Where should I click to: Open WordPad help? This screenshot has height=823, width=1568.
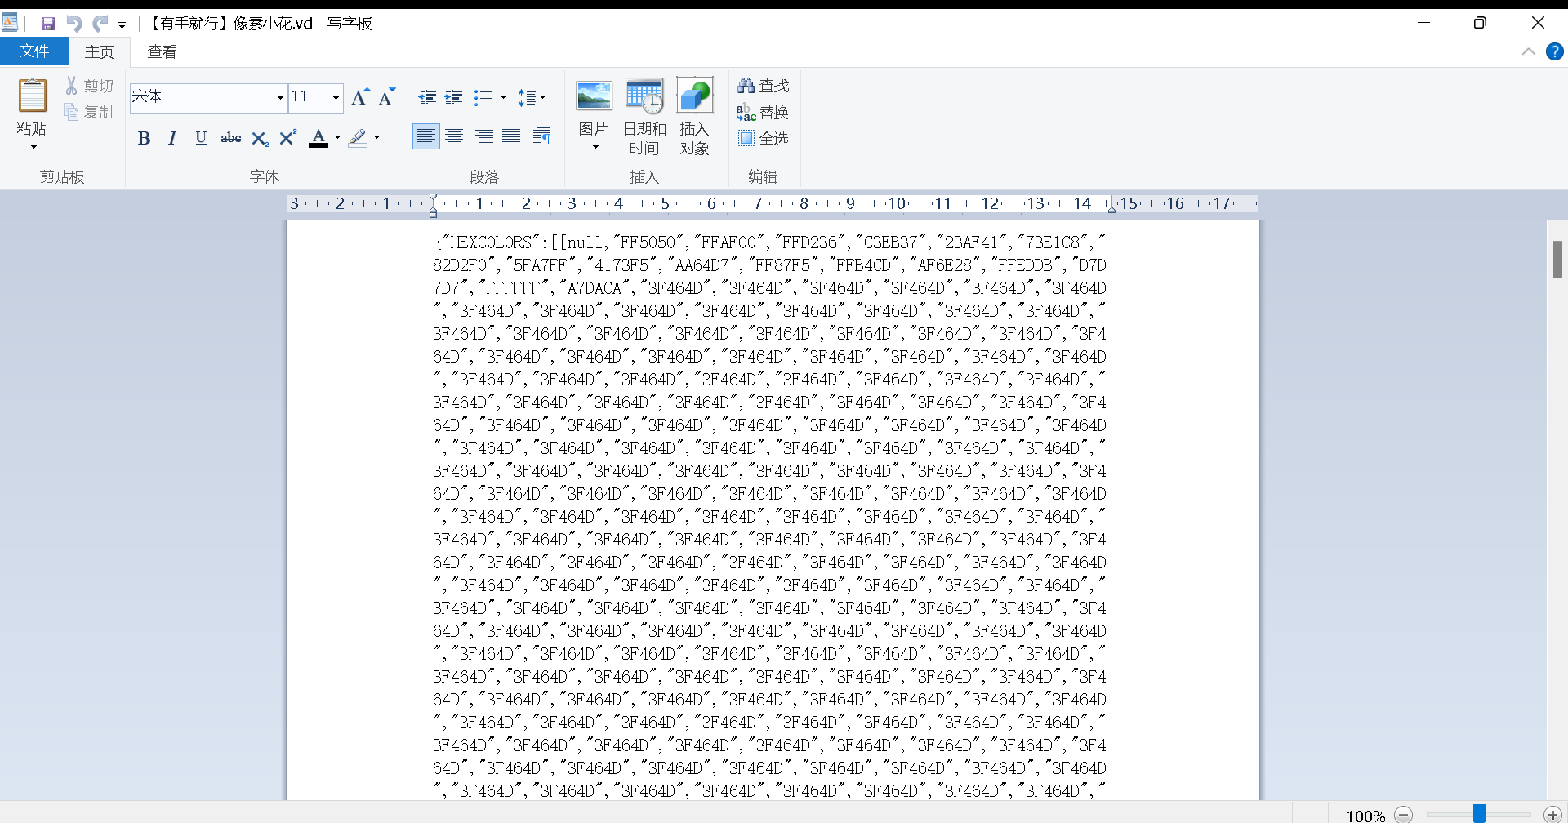click(1554, 51)
